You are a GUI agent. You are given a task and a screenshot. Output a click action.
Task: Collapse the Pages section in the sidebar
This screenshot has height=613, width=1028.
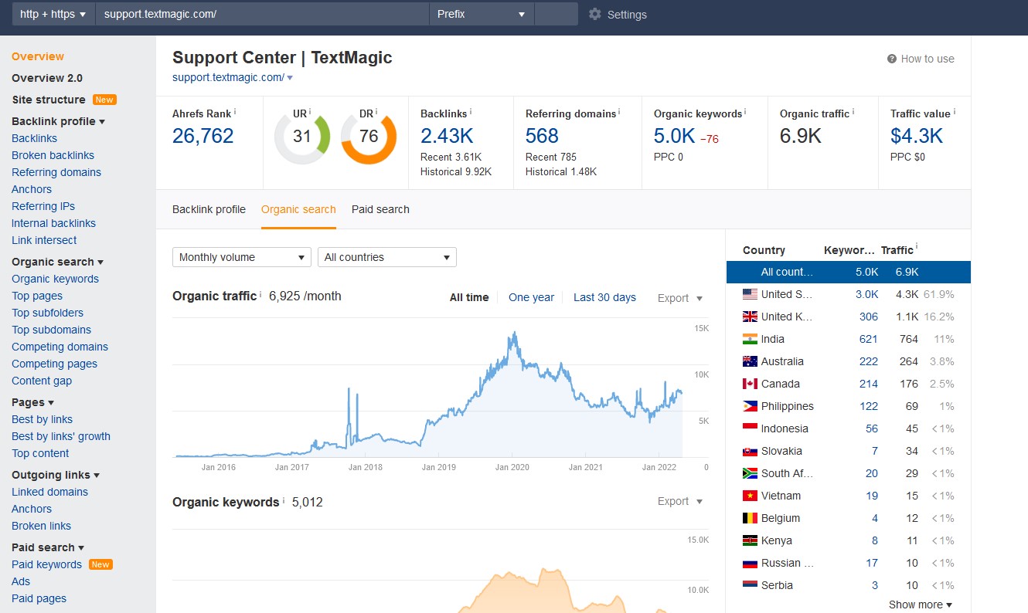[x=33, y=402]
